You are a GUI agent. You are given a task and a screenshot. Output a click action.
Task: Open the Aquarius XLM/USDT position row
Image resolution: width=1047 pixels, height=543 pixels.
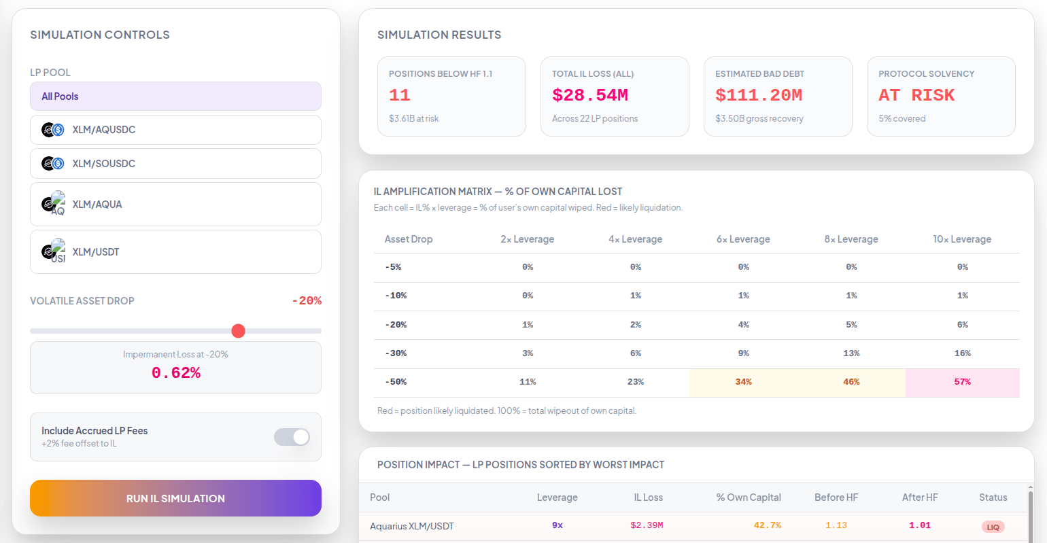point(693,526)
